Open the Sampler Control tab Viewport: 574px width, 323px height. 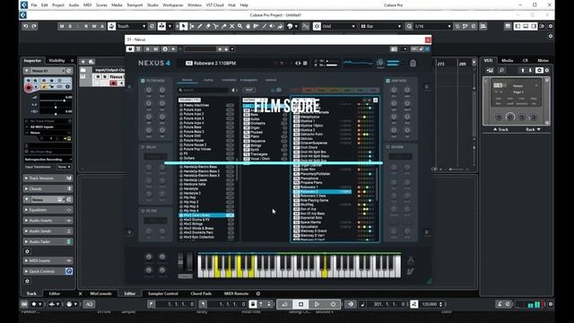[163, 293]
